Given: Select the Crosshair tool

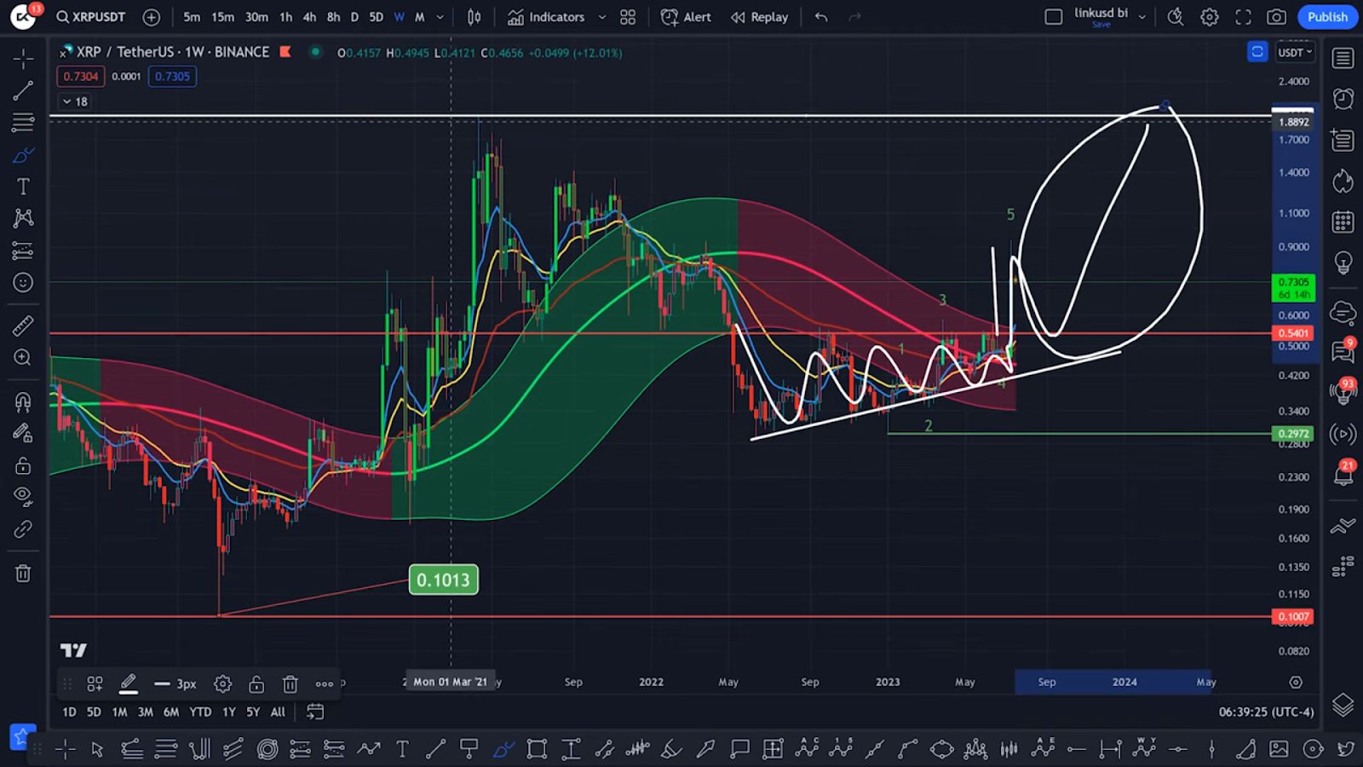Looking at the screenshot, I should (22, 58).
